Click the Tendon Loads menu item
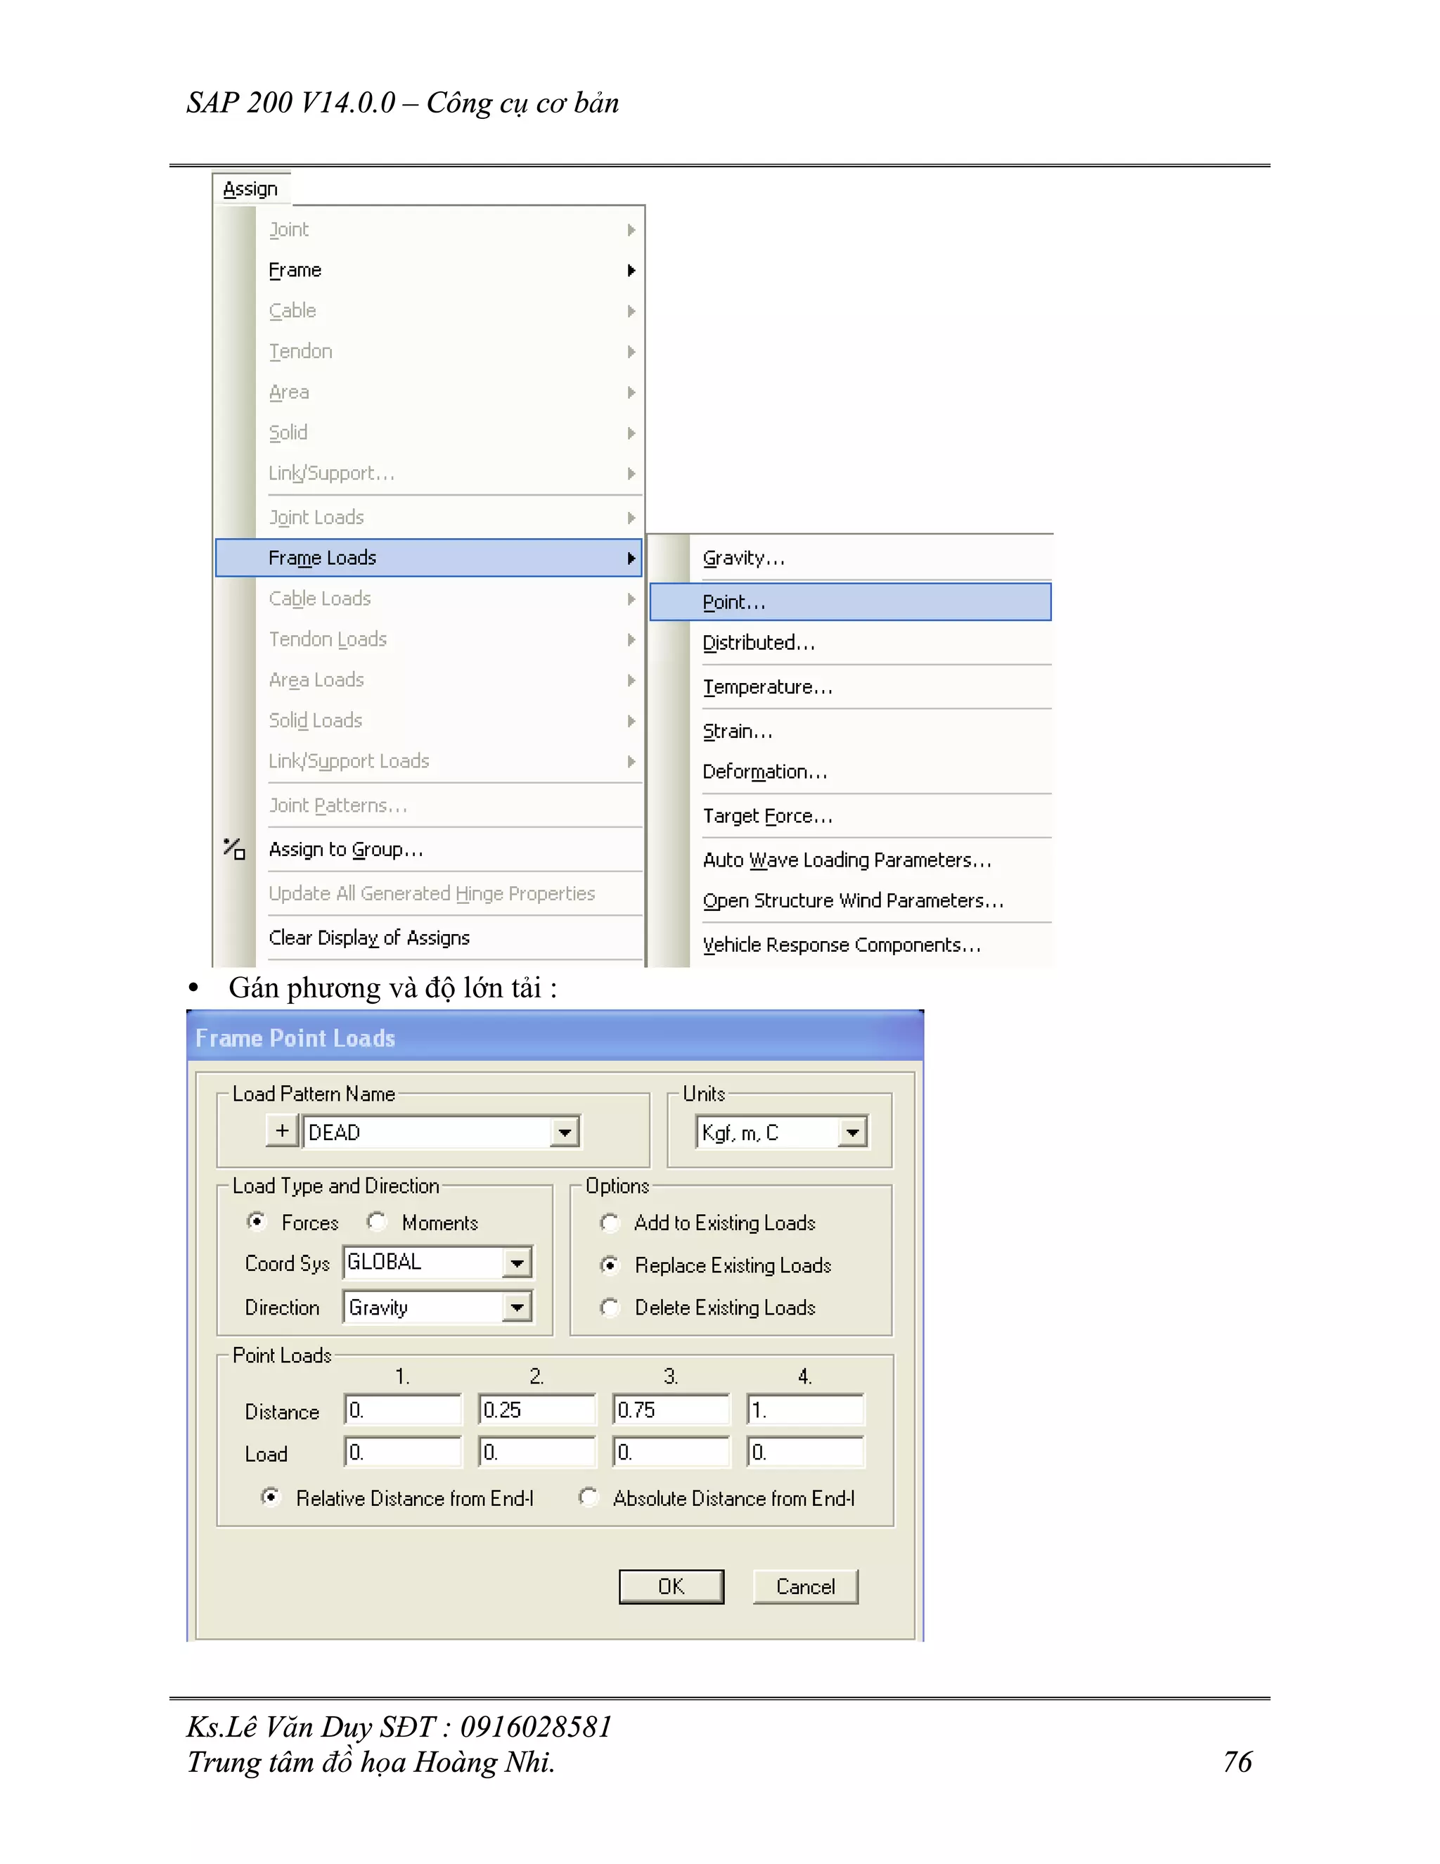The width and height of the screenshot is (1440, 1864). click(429, 639)
